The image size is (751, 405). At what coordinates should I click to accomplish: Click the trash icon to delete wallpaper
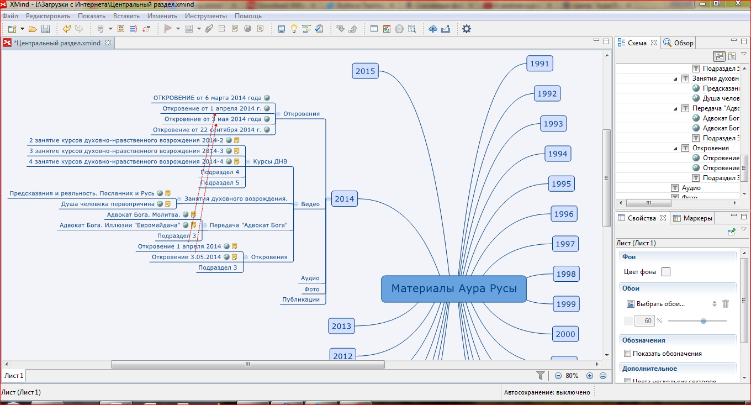[726, 303]
